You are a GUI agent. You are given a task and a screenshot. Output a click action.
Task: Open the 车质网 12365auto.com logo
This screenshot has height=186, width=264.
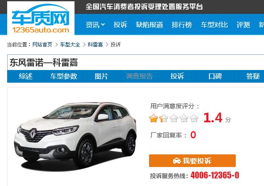[41, 18]
